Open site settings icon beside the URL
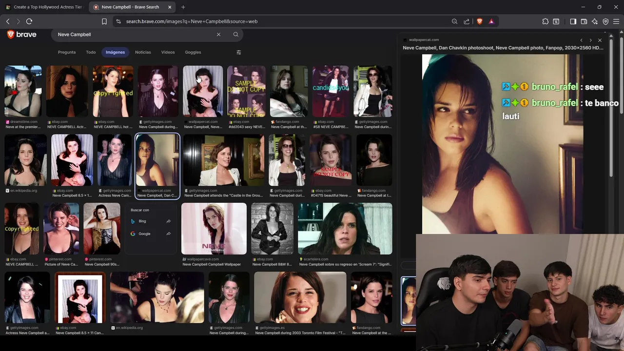The width and height of the screenshot is (624, 351). 118,21
